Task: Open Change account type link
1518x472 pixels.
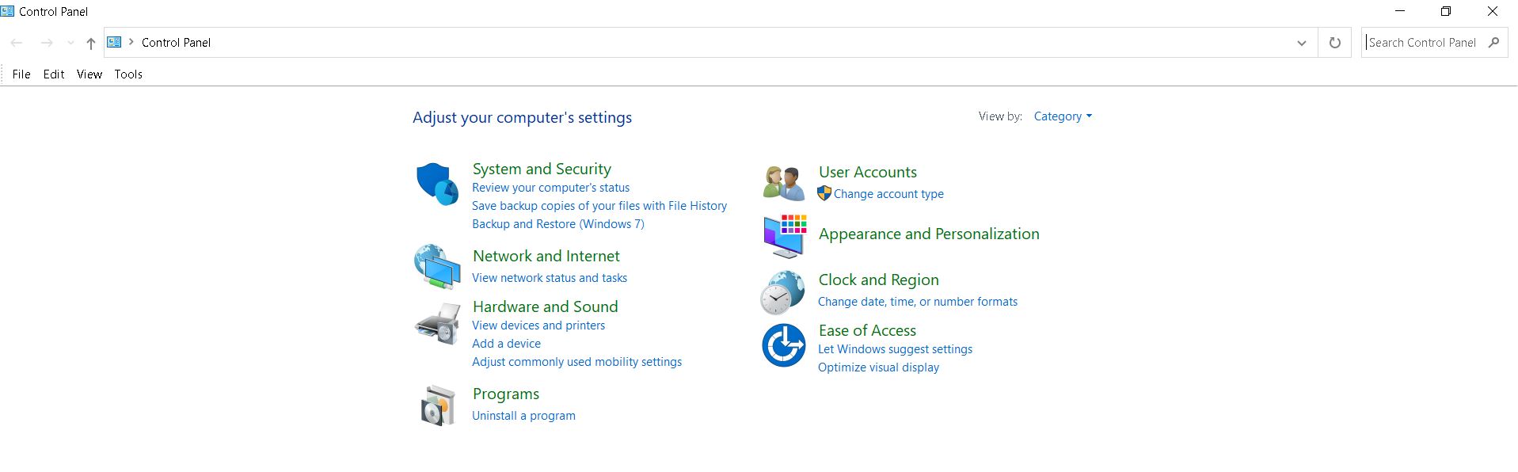Action: click(888, 194)
